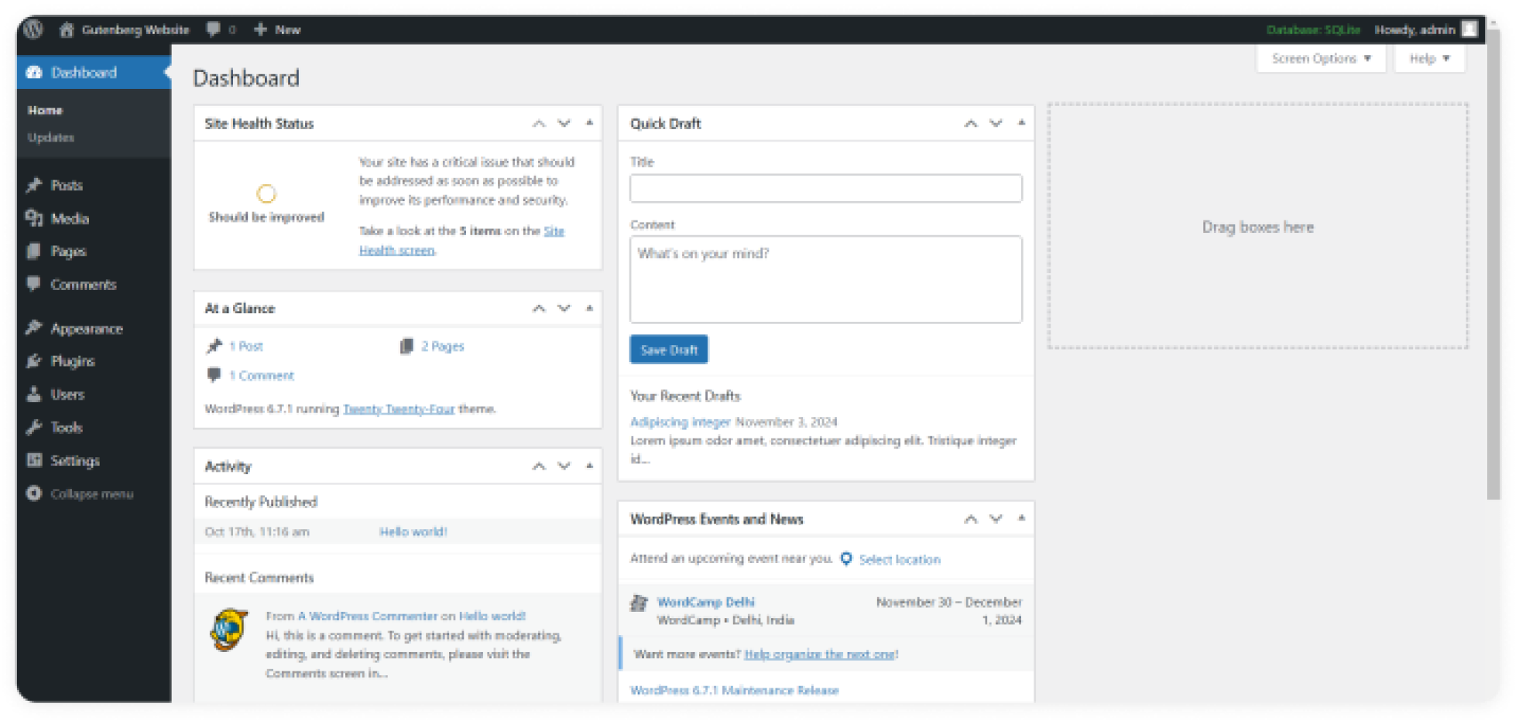
Task: Click the Collapse menu arrow icon
Action: 34,493
